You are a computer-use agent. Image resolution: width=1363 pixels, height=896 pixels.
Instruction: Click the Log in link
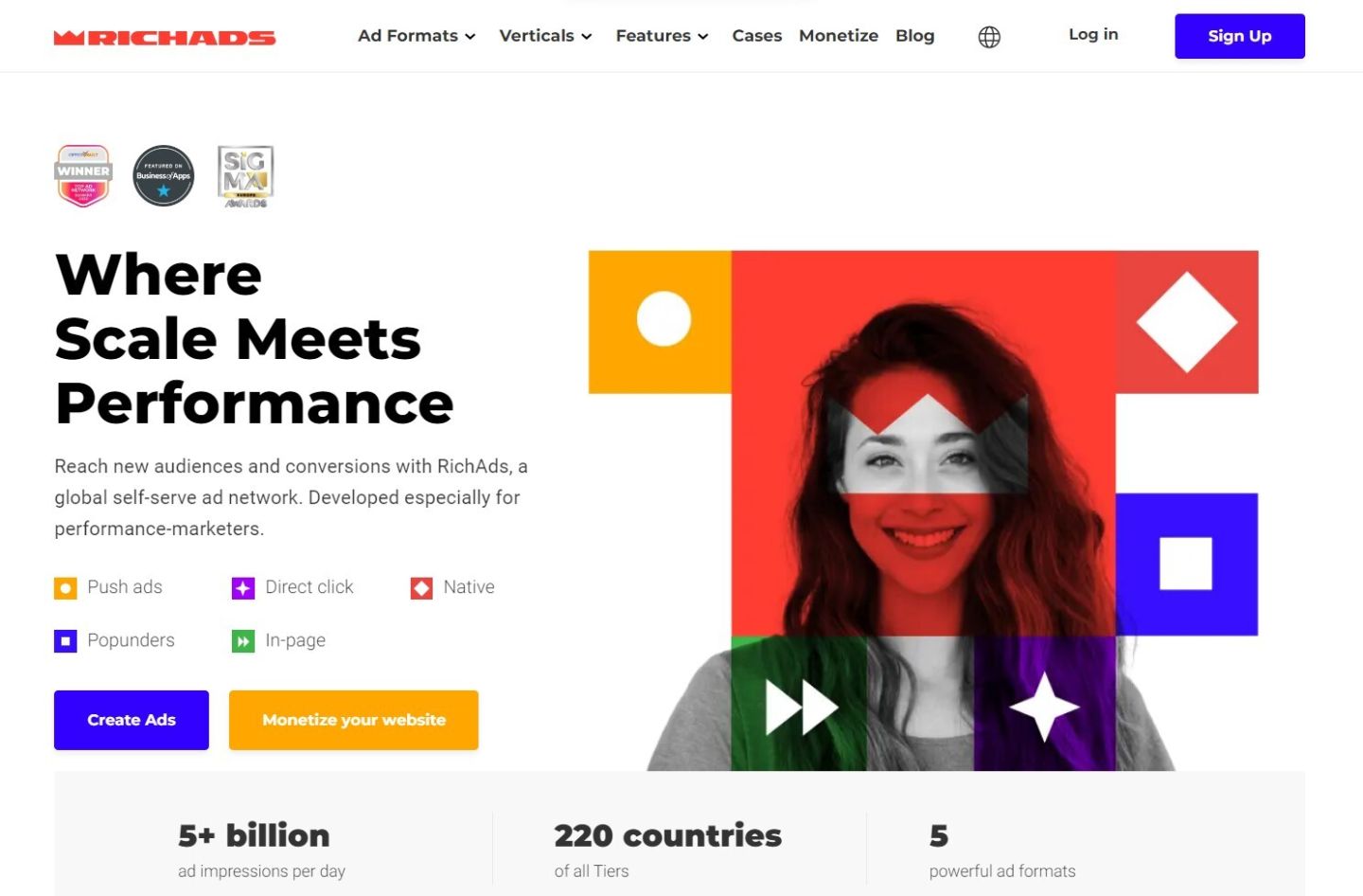coord(1093,34)
